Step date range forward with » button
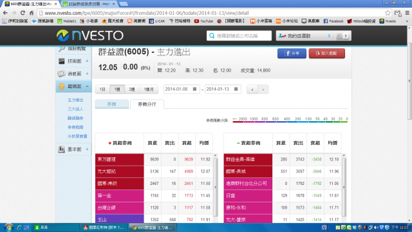This screenshot has width=412, height=232. point(263,90)
